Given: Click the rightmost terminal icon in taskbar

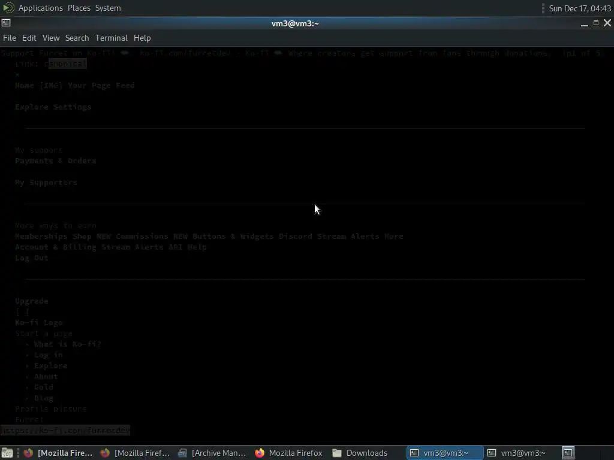Looking at the screenshot, I should pyautogui.click(x=568, y=453).
